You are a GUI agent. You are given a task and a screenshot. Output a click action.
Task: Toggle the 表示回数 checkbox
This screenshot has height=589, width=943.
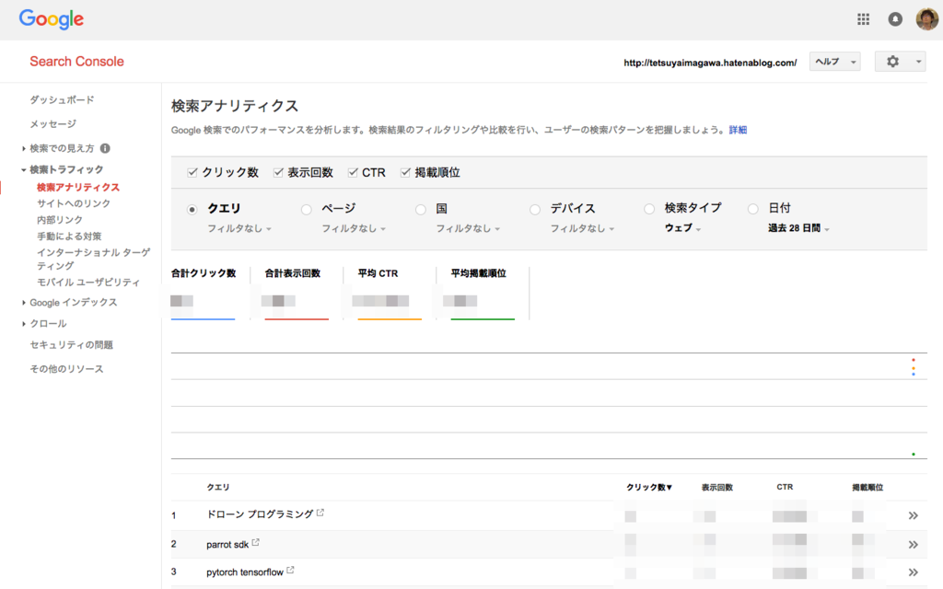point(278,172)
